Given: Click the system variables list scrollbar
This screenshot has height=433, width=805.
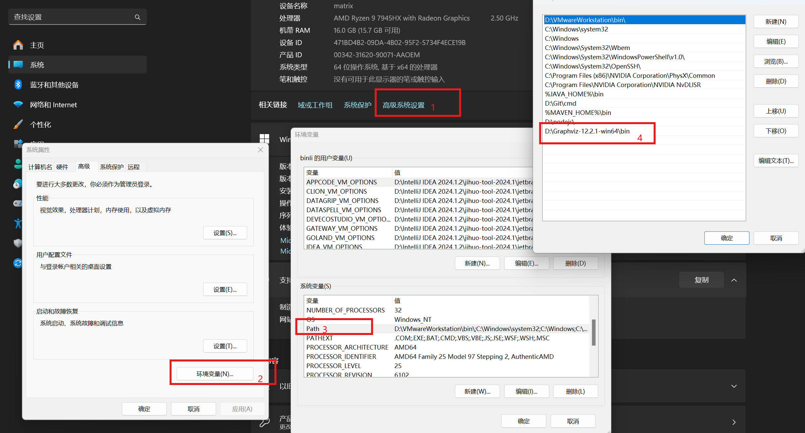Looking at the screenshot, I should [594, 332].
